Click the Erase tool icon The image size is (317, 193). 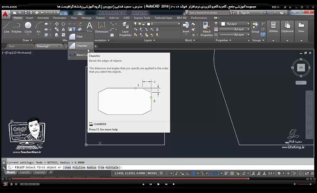(x=80, y=24)
